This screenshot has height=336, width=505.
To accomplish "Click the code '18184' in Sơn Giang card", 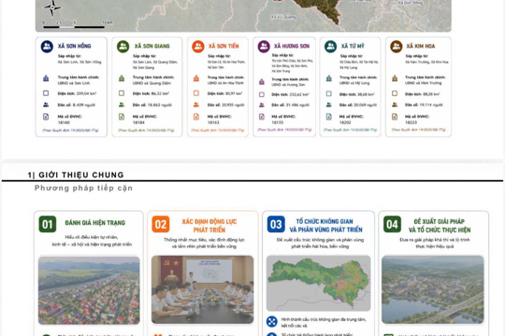I will (x=138, y=122).
